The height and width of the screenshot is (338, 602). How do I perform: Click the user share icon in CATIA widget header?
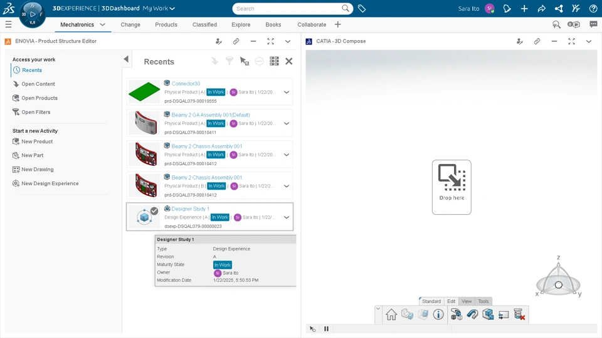pos(519,41)
